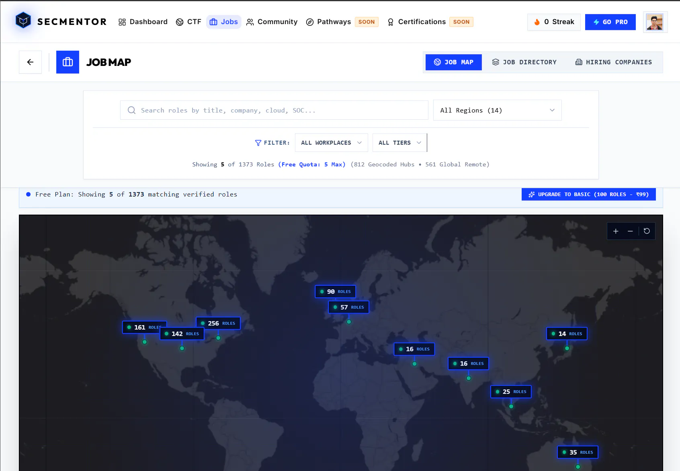Screen dimensions: 680x471
Task: Click the 561 Global Remote text
Action: tap(457, 164)
